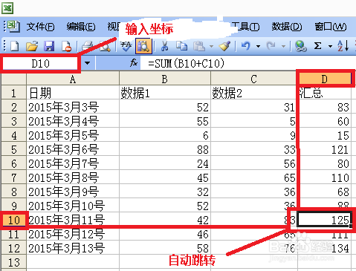Image resolution: width=356 pixels, height=271 pixels.
Task: Save the workbook with the floppy disk icon
Action: coord(49,46)
